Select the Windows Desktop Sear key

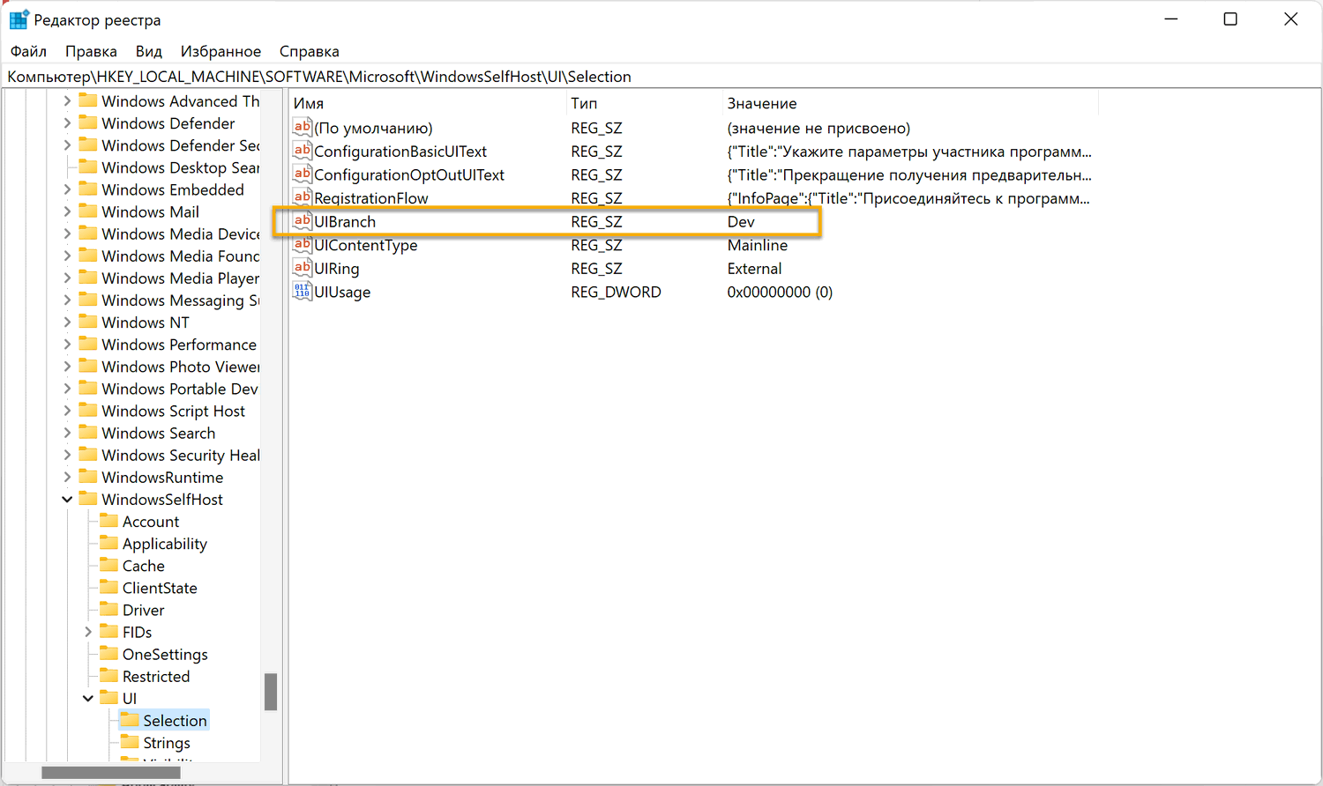[181, 167]
